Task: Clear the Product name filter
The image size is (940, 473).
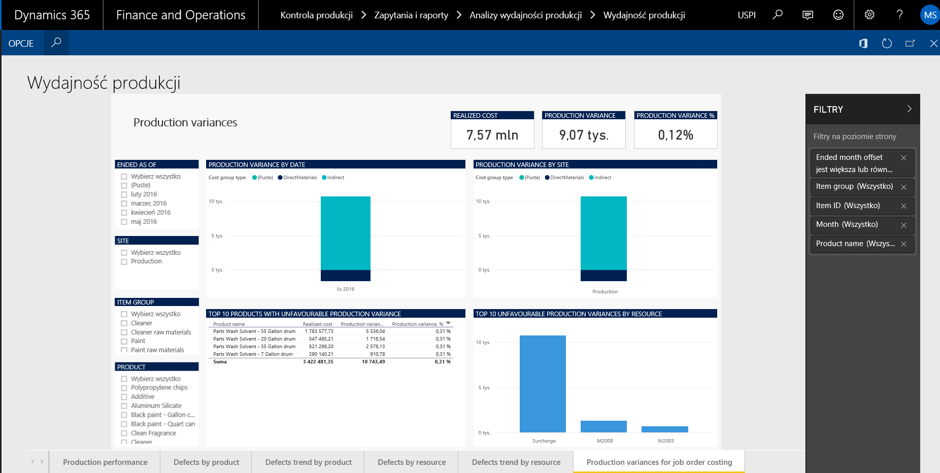Action: click(x=903, y=244)
